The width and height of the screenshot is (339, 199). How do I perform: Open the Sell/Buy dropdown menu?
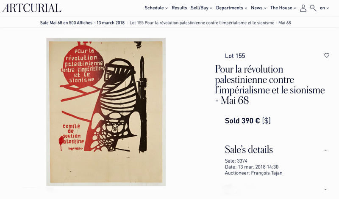[x=201, y=8]
